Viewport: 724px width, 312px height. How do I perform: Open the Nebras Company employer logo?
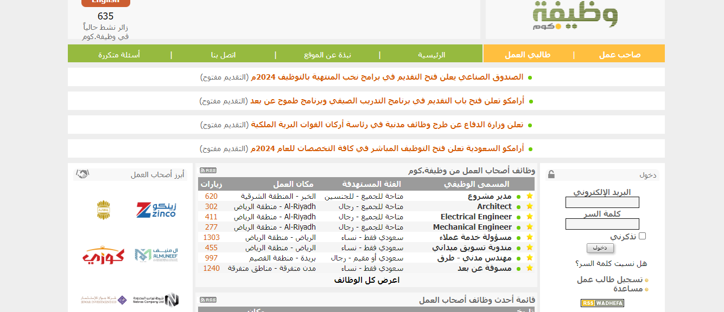click(x=156, y=300)
